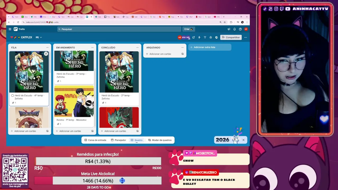
Task: Star the CATFLIX board
Action: 211,37
